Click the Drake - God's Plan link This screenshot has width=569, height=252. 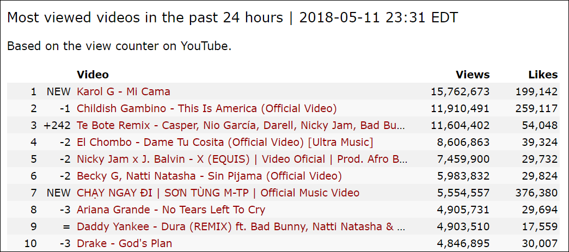[125, 243]
